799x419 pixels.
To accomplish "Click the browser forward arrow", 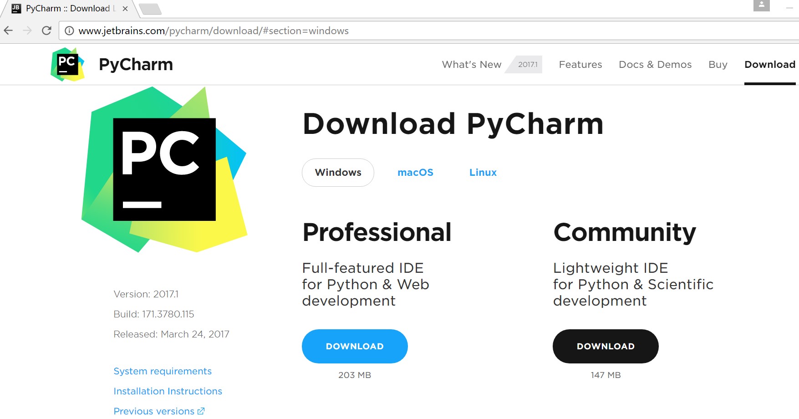I will 27,31.
